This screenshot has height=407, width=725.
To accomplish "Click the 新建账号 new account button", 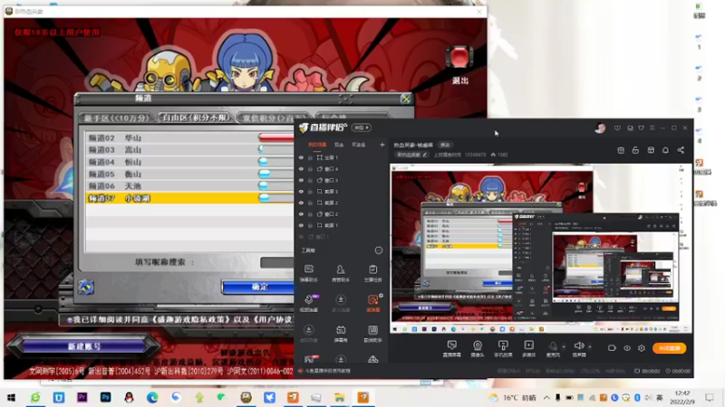I will click(x=84, y=346).
